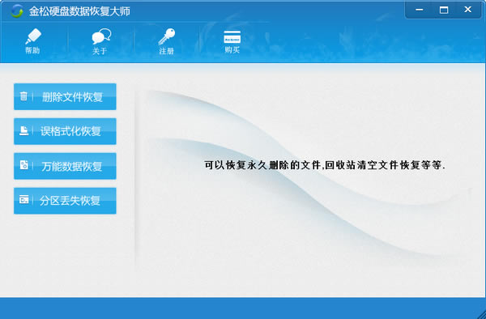Click the app logo in title bar
This screenshot has width=486, height=319.
(16, 11)
